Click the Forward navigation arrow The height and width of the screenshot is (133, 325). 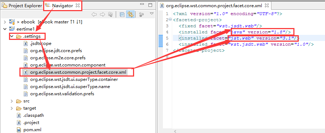click(102, 14)
